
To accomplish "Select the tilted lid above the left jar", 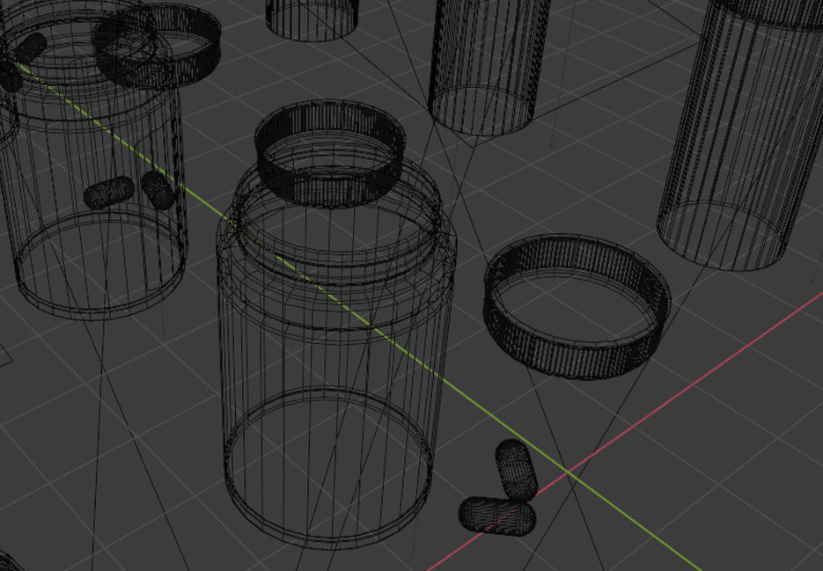I will [x=157, y=45].
